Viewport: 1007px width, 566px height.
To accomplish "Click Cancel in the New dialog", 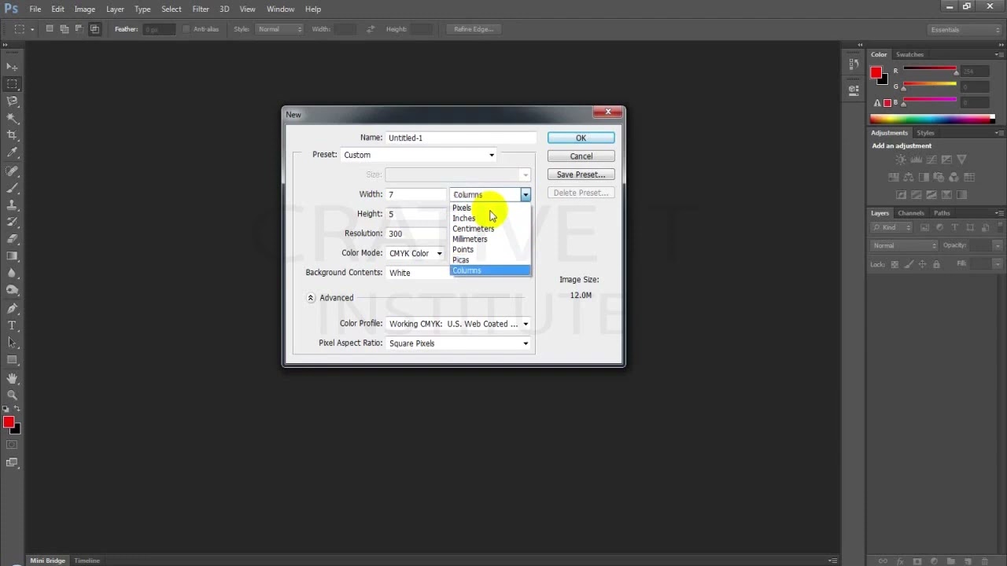I will click(581, 156).
